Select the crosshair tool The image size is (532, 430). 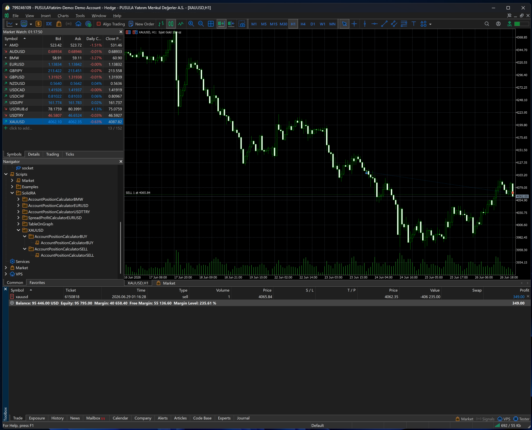(354, 24)
